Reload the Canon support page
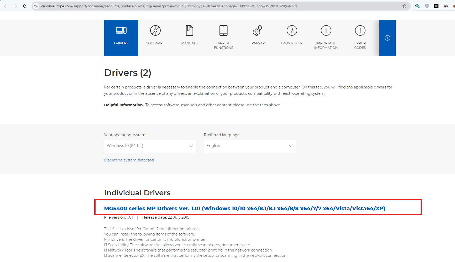This screenshot has width=455, height=262. coord(25,6)
